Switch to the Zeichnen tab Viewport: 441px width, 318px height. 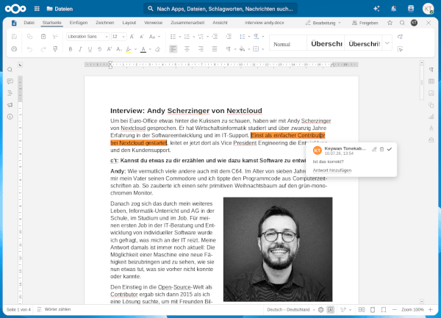coord(104,23)
